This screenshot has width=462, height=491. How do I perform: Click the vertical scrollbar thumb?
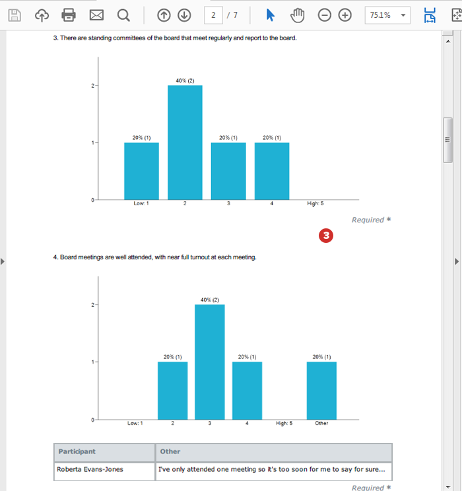tap(447, 139)
